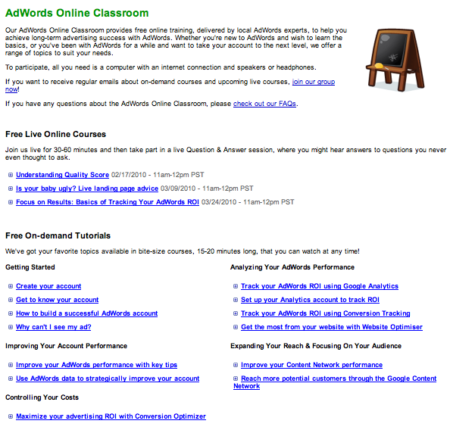Open Get the most from Website Optimiser link
The image size is (450, 430).
(x=332, y=327)
